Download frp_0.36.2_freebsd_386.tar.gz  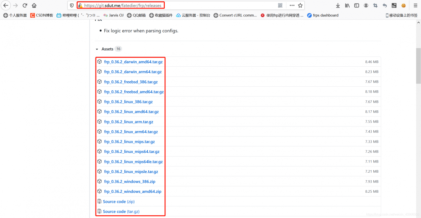tap(131, 82)
